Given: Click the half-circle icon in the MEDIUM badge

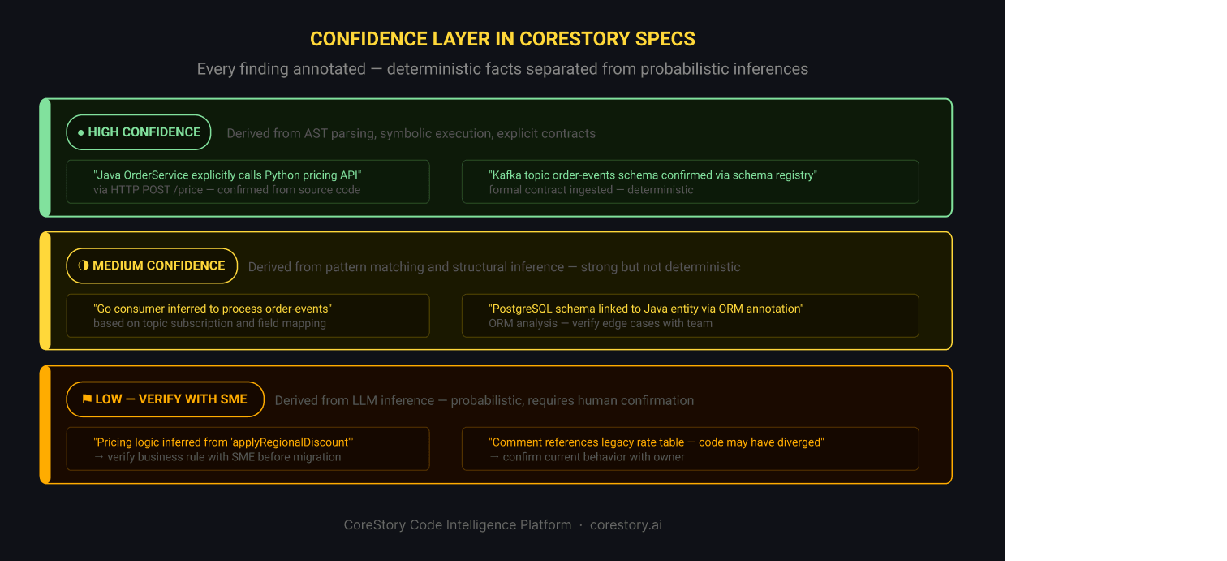Looking at the screenshot, I should pyautogui.click(x=84, y=265).
